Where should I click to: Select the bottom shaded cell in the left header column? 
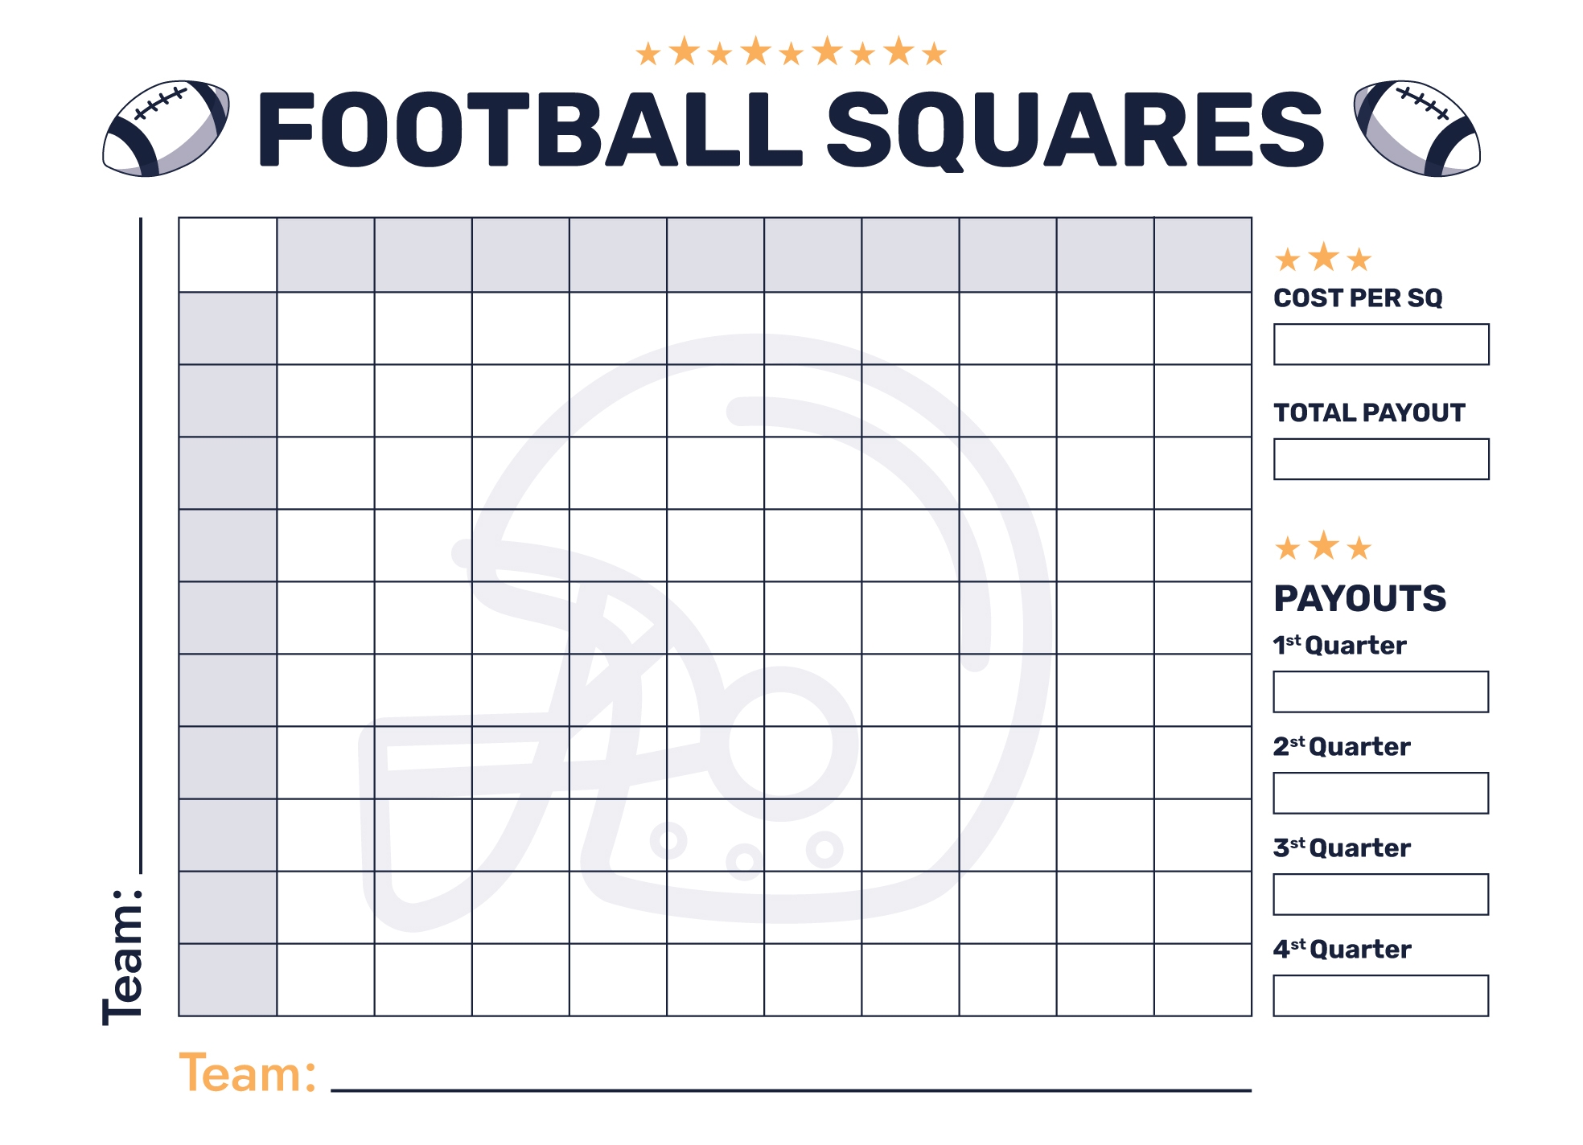pyautogui.click(x=228, y=979)
